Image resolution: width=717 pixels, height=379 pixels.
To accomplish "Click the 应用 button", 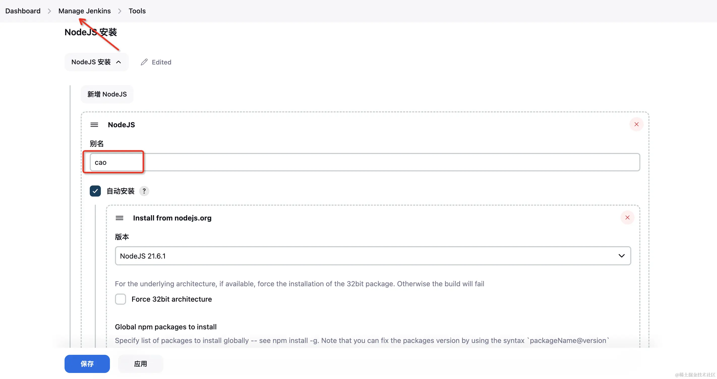I will click(140, 364).
